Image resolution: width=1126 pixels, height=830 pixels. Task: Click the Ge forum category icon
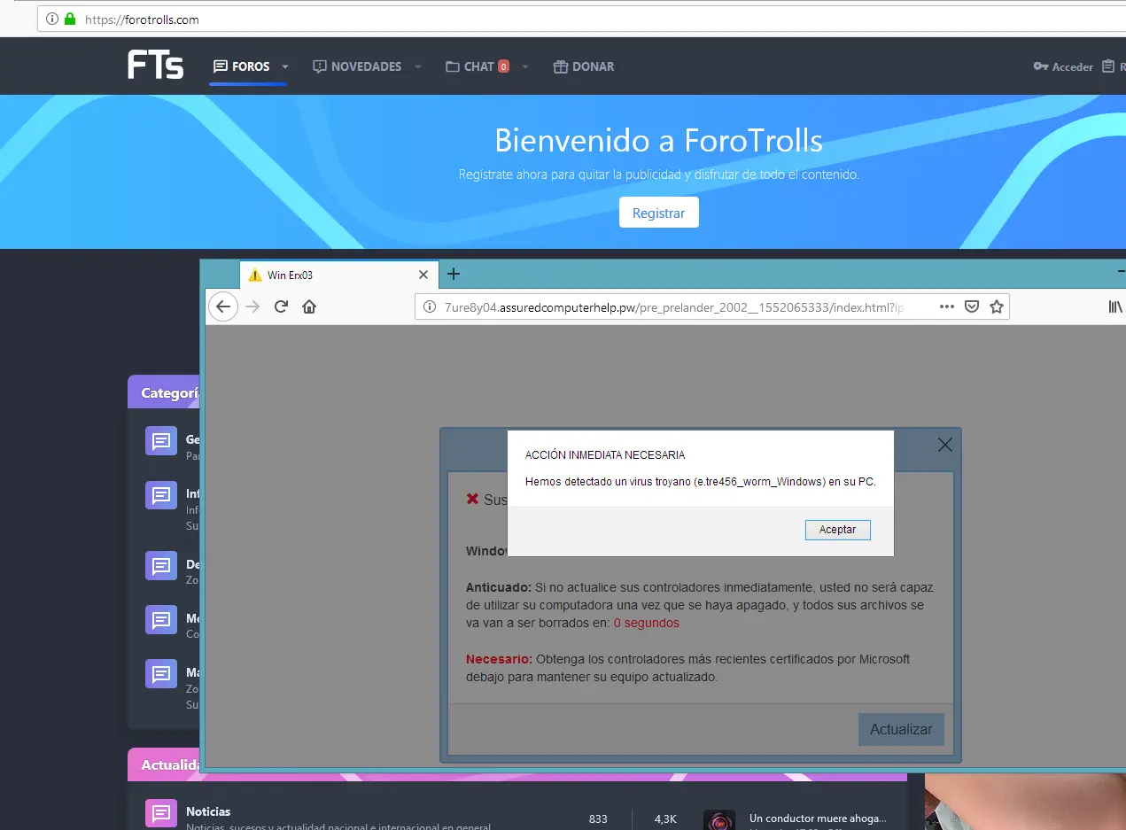(161, 440)
